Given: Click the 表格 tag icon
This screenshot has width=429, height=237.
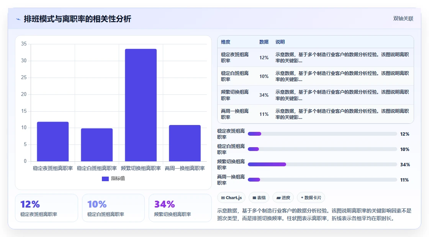Looking at the screenshot, I should coord(254,198).
